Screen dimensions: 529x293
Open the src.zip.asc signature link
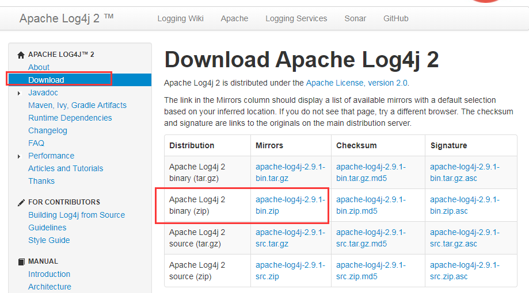465,271
